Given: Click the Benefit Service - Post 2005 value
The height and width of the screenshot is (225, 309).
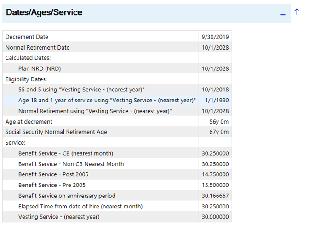Looking at the screenshot, I should click(215, 174).
